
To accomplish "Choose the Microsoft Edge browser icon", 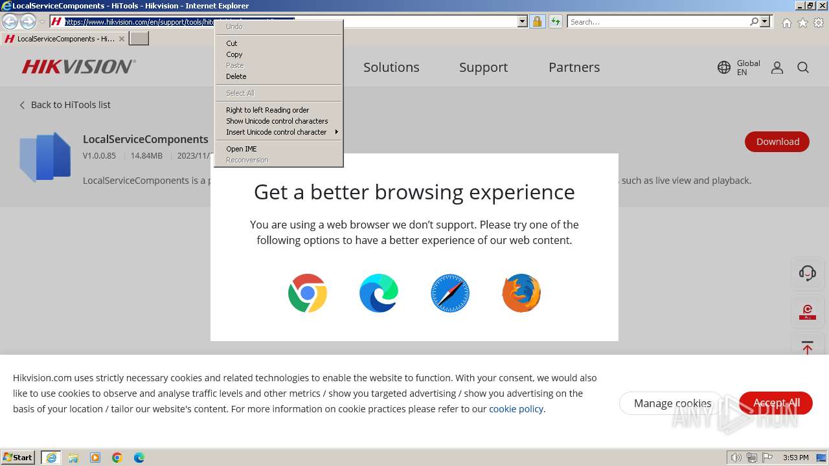I will click(x=379, y=293).
